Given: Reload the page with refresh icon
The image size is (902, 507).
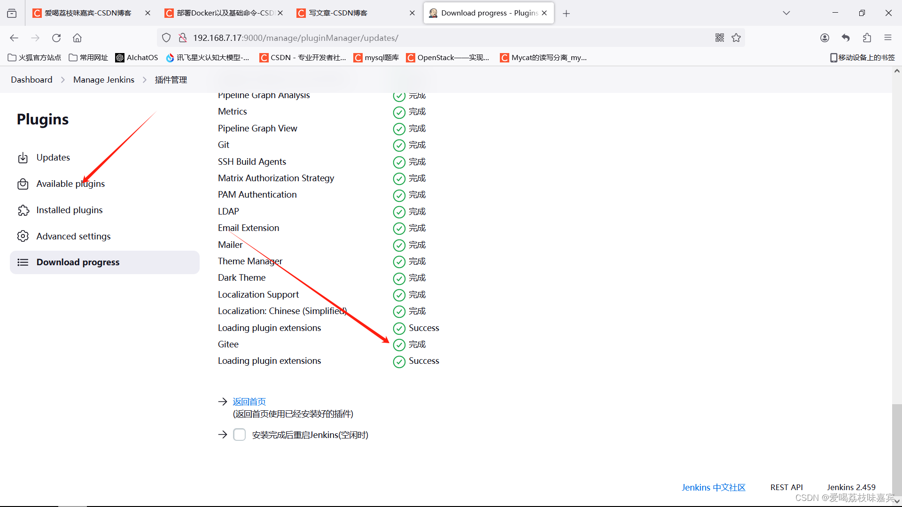Looking at the screenshot, I should [56, 38].
